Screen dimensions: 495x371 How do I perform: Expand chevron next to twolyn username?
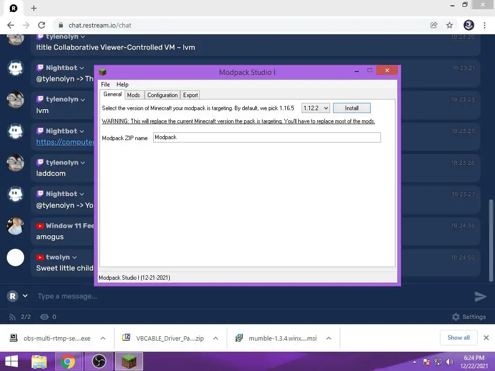74,257
